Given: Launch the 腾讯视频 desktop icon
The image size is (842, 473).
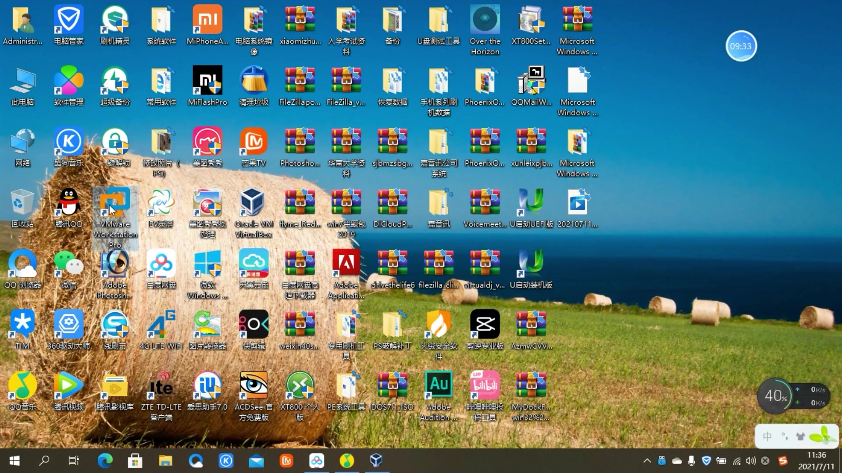Looking at the screenshot, I should [x=69, y=391].
